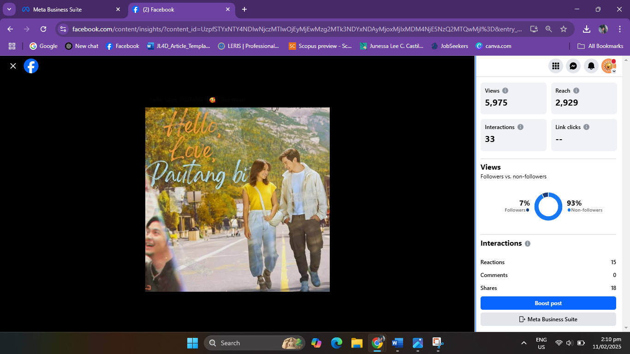The image size is (630, 354).
Task: Show info icon beside Link clicks
Action: [586, 127]
